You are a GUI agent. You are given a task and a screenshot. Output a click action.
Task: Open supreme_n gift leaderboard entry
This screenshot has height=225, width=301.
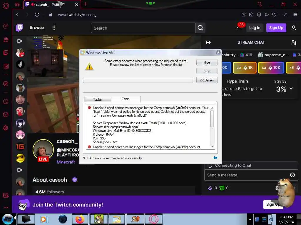273,55
